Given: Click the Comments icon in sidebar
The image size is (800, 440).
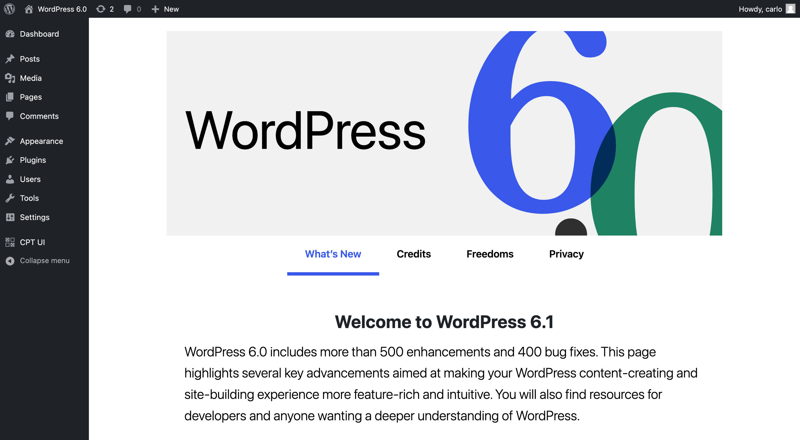Looking at the screenshot, I should [10, 116].
